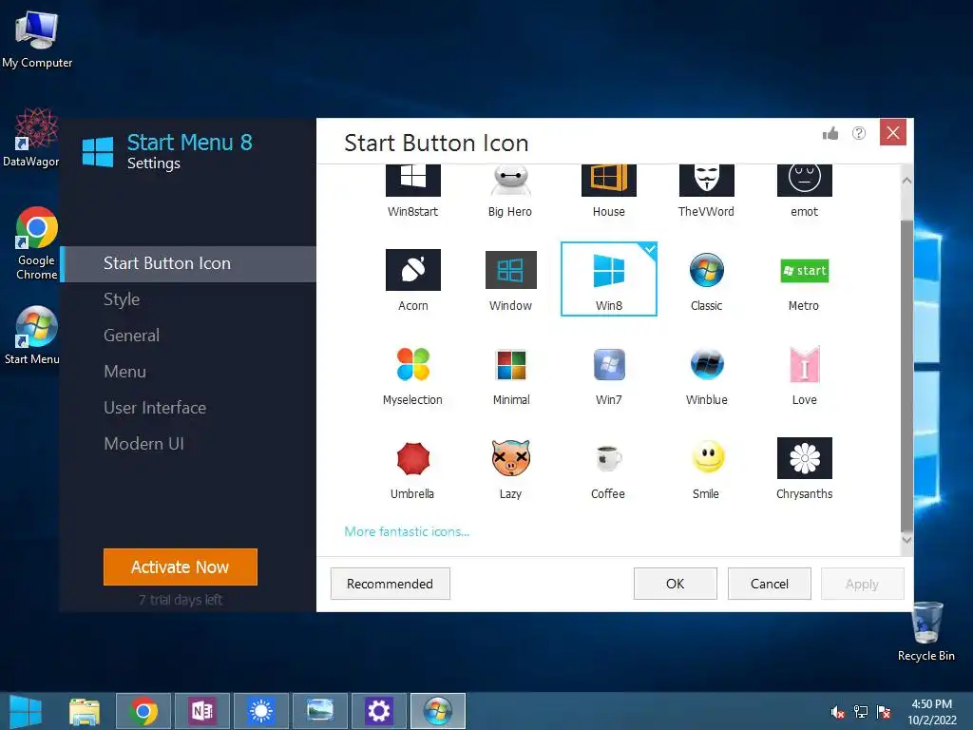973x730 pixels.
Task: Choose the Classic orb icon
Action: [706, 279]
